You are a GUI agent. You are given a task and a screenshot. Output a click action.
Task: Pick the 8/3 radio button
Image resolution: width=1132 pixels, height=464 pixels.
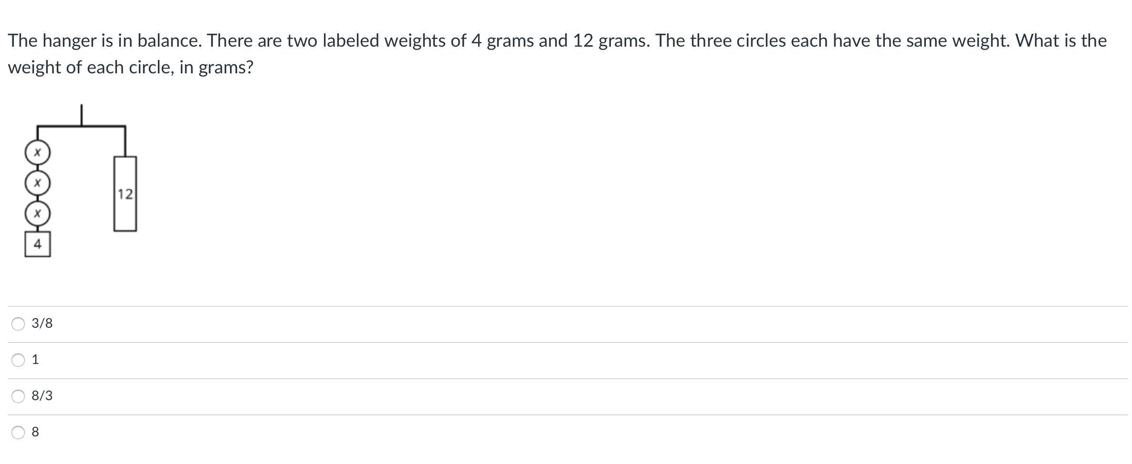coord(18,396)
